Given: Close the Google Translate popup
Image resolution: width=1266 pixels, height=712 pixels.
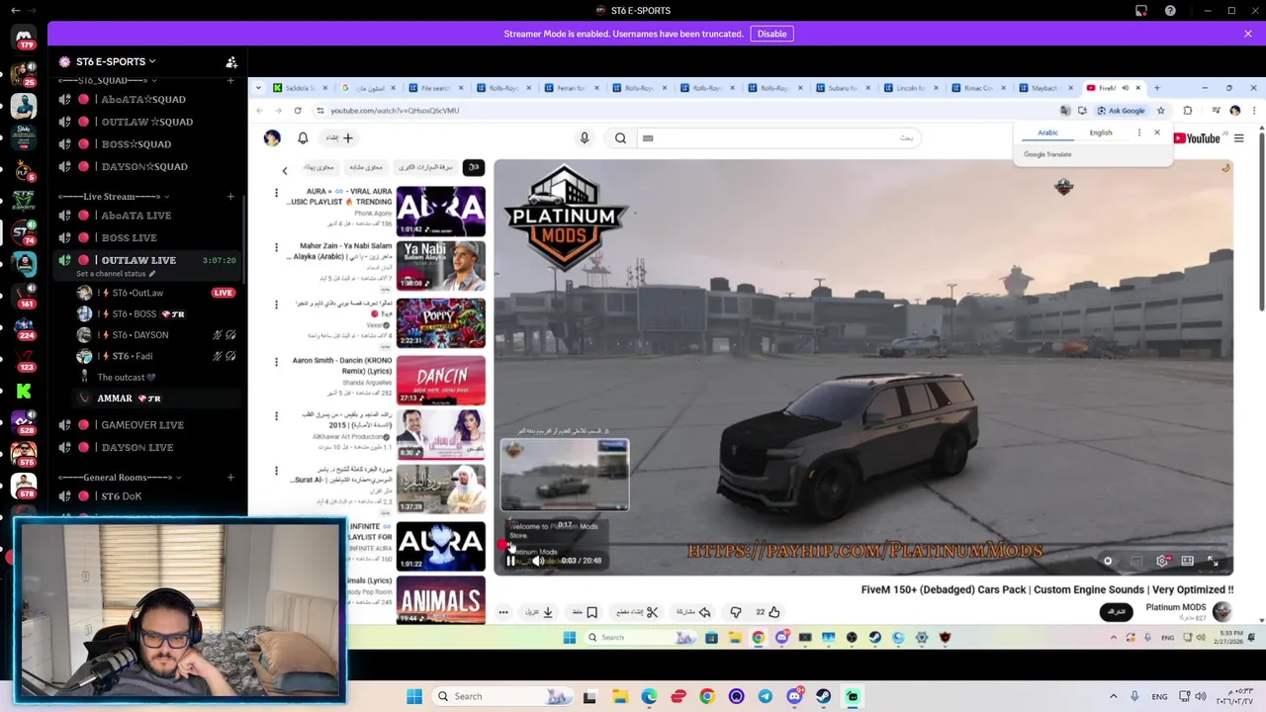Looking at the screenshot, I should (1156, 133).
